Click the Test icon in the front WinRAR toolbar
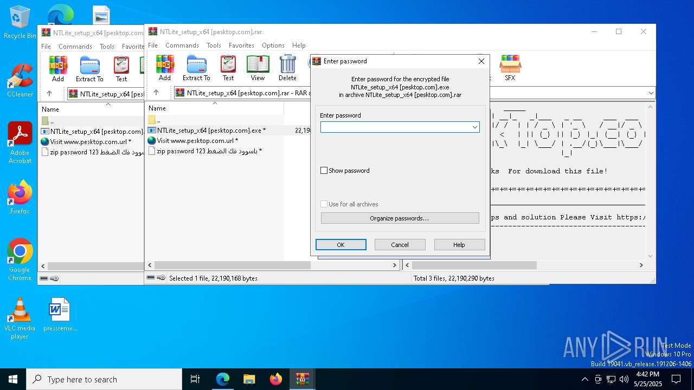Image resolution: width=694 pixels, height=390 pixels. coord(228,68)
